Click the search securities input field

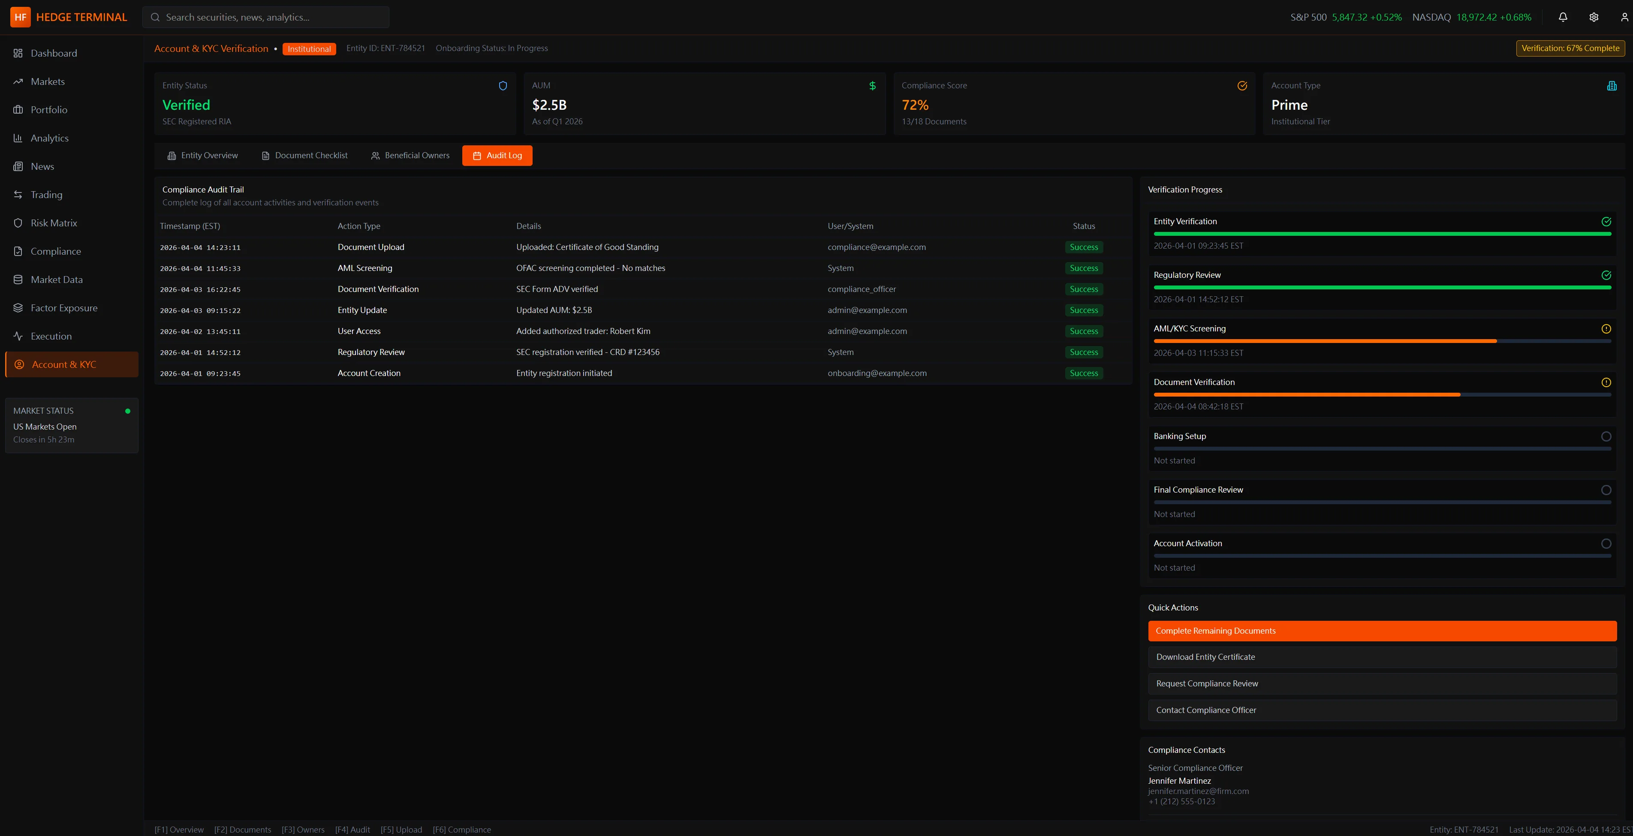(x=266, y=17)
